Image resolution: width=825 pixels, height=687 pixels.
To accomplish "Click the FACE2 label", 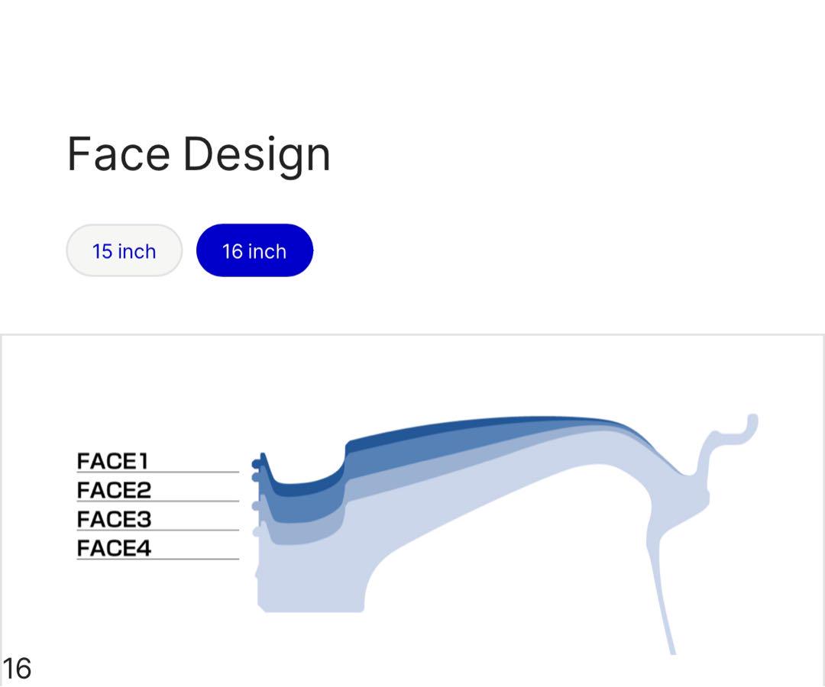I will (114, 490).
